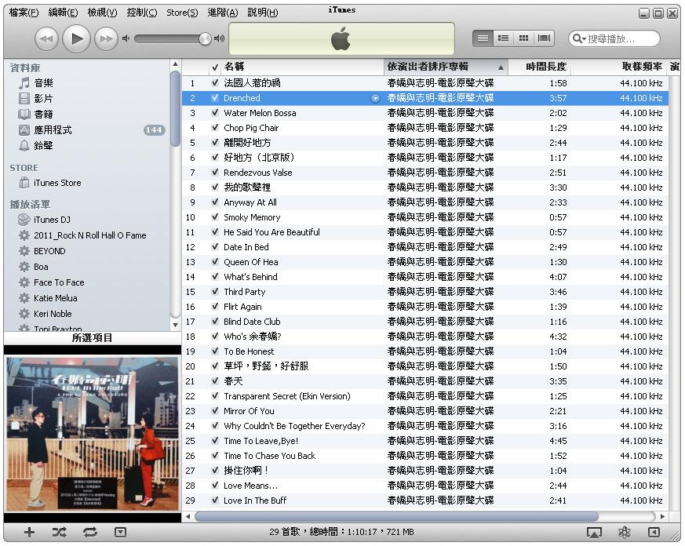Screen dimensions: 685x546
Task: Click the AirPlay speakers icon
Action: tap(594, 532)
